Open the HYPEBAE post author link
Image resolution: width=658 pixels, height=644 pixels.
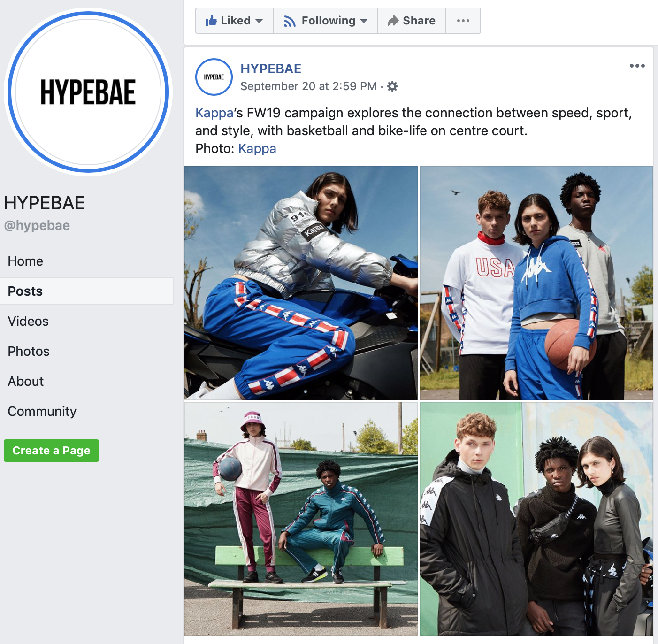pos(271,69)
